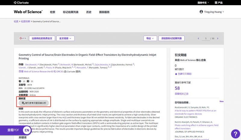Select the 历史 menu item

pyautogui.click(x=89, y=12)
